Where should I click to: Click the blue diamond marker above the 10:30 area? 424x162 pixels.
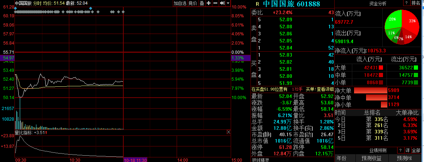pos(91,8)
